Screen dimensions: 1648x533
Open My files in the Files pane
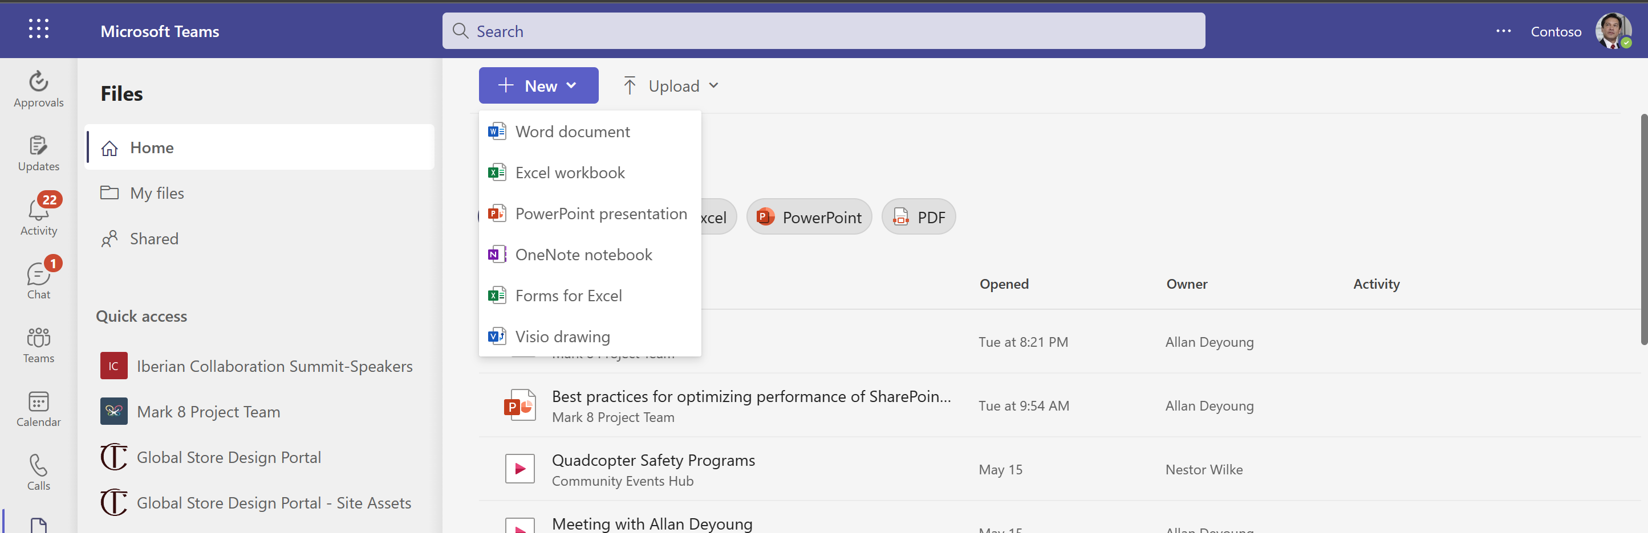(157, 193)
